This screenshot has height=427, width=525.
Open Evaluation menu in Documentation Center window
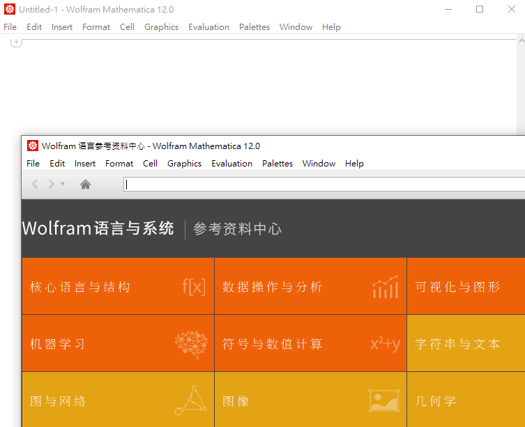click(x=231, y=164)
